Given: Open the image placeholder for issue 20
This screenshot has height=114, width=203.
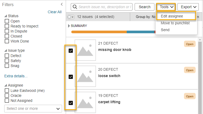Looking at the screenshot, I should tap(85, 76).
